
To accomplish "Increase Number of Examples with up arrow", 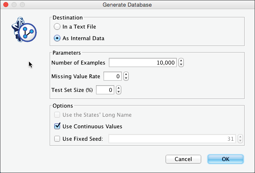I will click(181, 61).
